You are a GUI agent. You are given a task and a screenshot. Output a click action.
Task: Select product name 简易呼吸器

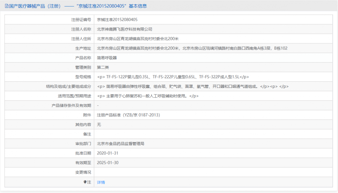(x=107, y=58)
